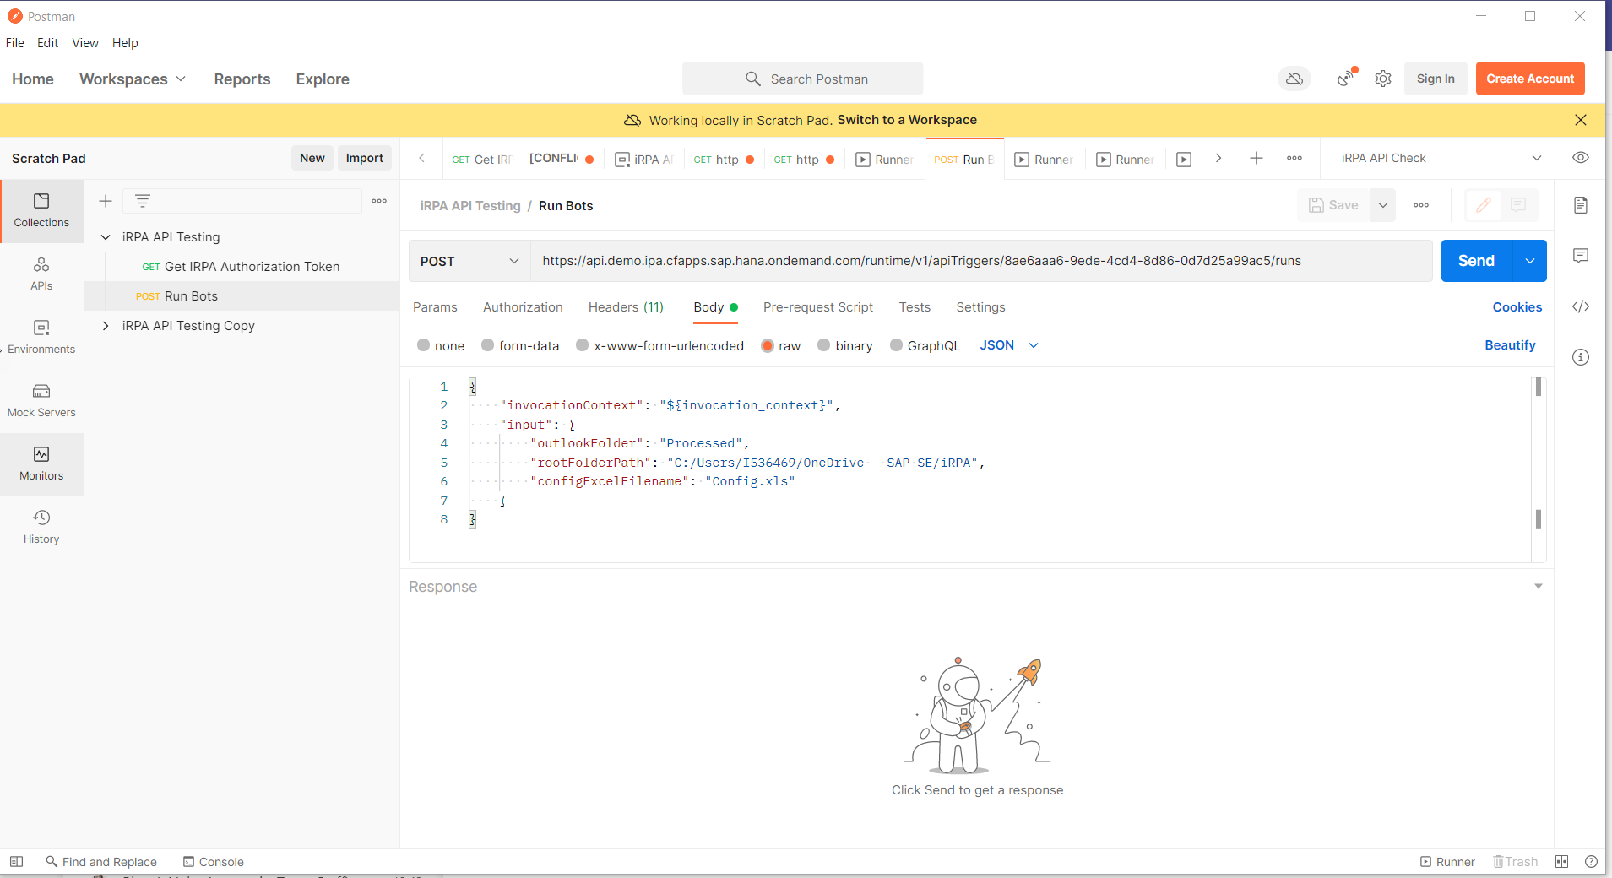This screenshot has height=878, width=1612.
Task: Switch to the Headers (11) tab
Action: [x=626, y=307]
